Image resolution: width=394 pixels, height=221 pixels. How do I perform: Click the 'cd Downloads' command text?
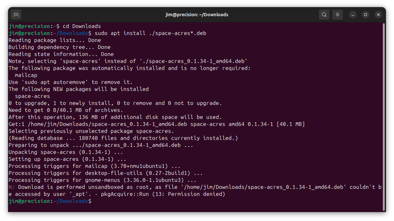point(82,26)
